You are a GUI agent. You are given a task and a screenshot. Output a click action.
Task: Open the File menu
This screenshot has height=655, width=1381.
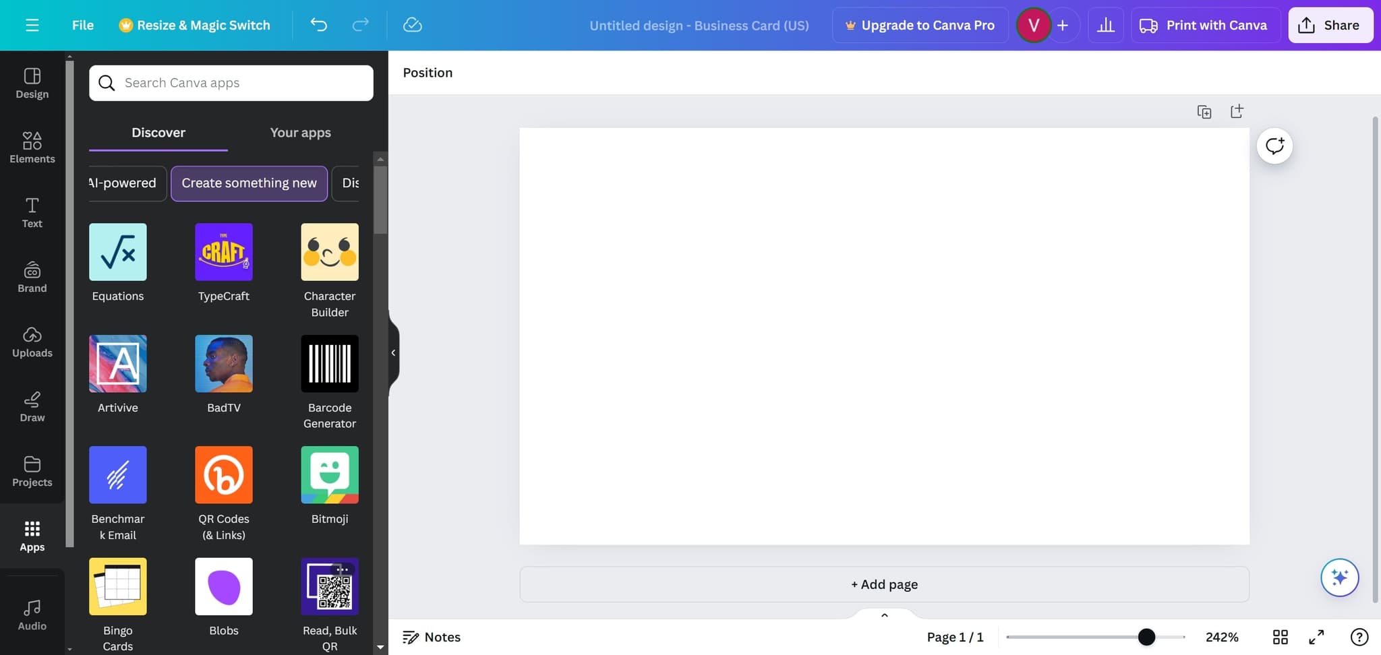click(82, 25)
